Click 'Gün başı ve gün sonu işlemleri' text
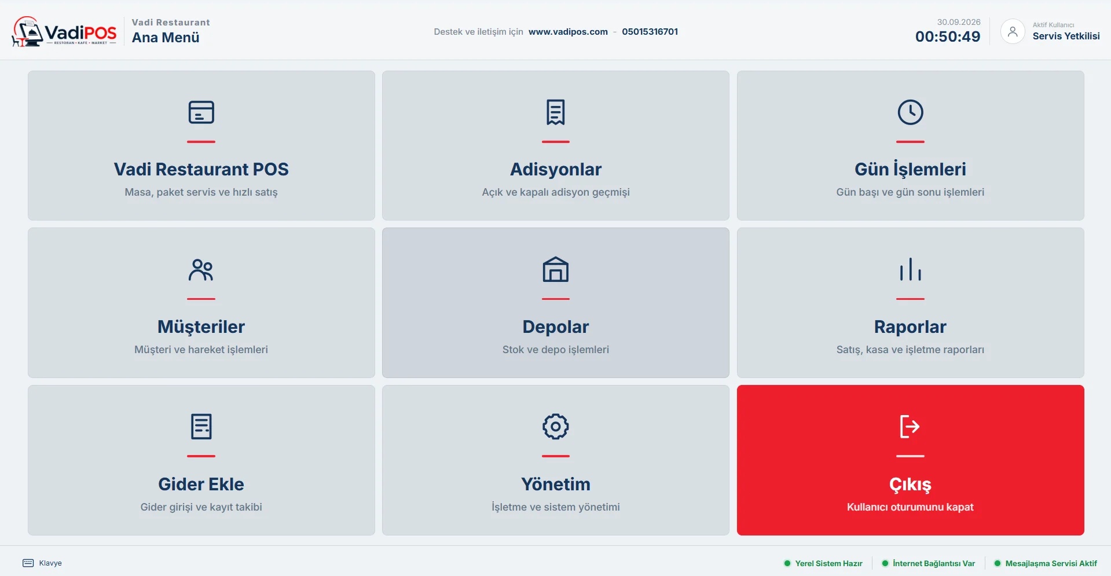 pos(910,192)
